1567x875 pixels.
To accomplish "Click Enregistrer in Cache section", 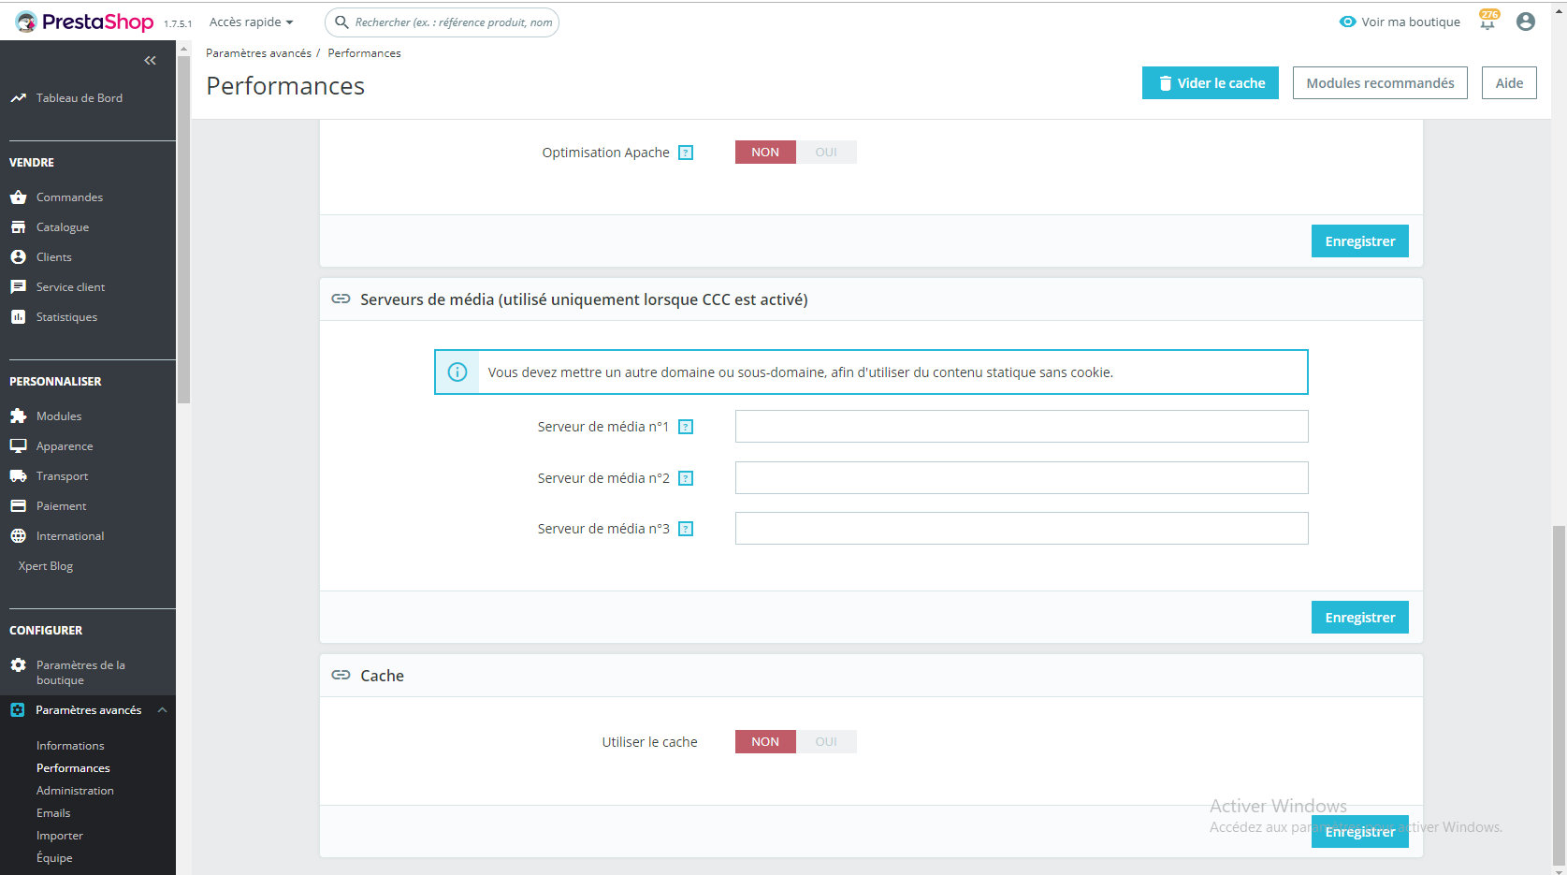I will tap(1360, 831).
